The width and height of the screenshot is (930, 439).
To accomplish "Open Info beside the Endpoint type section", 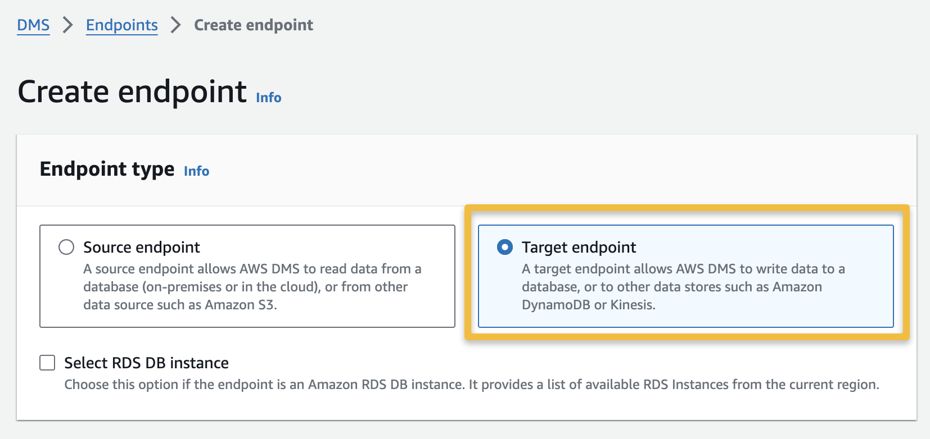I will pyautogui.click(x=196, y=171).
